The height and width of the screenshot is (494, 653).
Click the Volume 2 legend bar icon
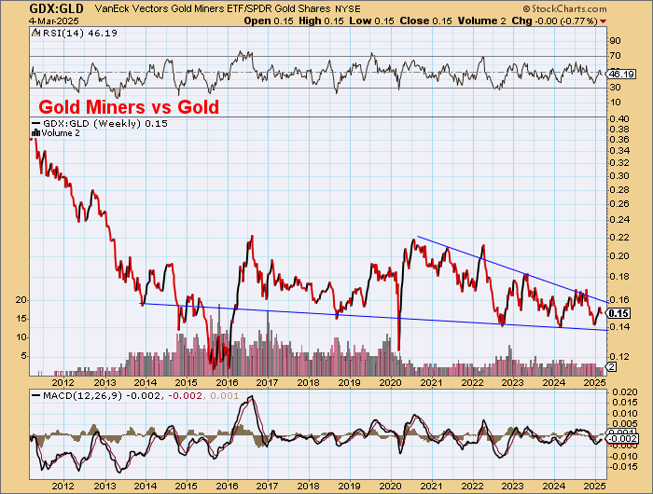click(35, 133)
